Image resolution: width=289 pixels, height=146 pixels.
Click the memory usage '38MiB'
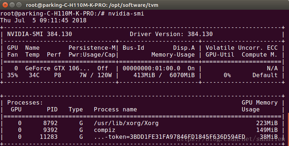269,137
